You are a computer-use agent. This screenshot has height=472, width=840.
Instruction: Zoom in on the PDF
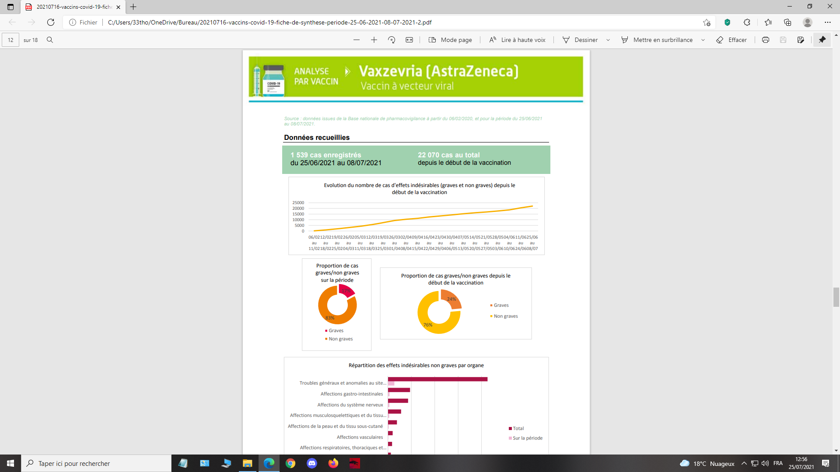(374, 40)
